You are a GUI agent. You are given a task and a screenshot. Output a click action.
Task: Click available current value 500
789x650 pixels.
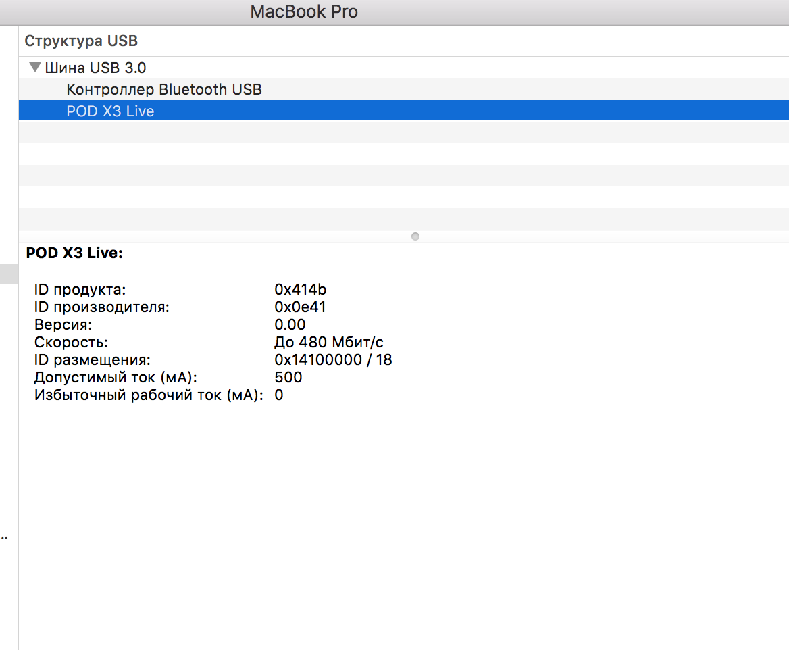click(x=288, y=378)
